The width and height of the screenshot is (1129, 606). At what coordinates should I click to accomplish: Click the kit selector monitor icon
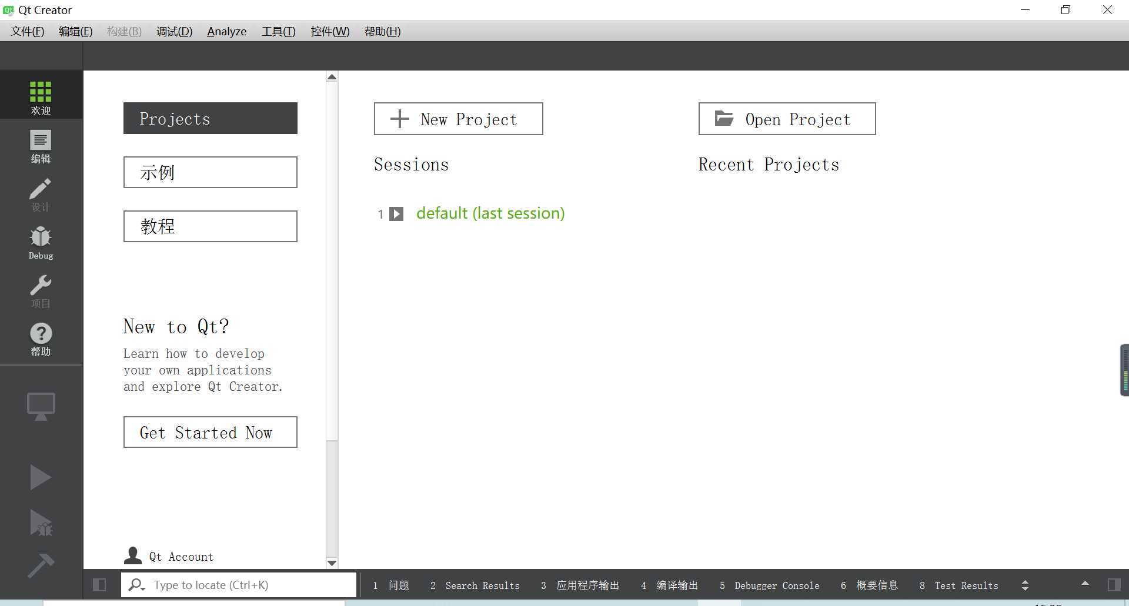pos(41,407)
